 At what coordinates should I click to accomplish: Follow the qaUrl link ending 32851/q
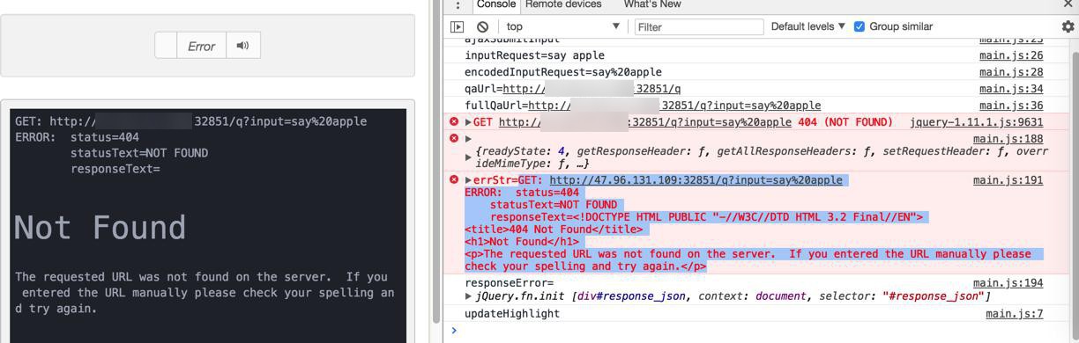(592, 89)
